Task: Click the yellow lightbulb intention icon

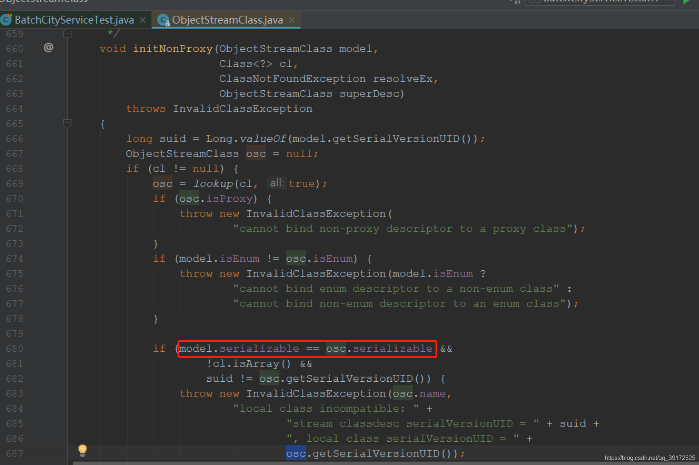Action: 83,450
